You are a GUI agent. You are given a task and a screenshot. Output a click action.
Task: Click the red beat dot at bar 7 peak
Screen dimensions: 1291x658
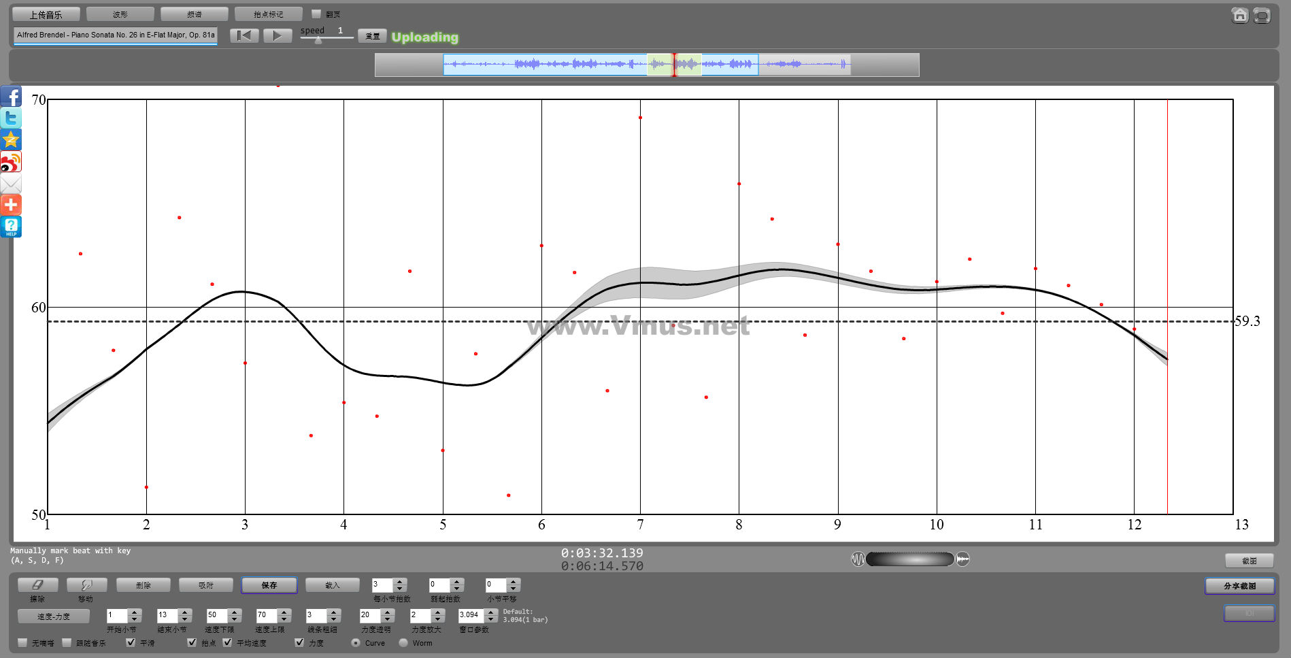point(640,118)
